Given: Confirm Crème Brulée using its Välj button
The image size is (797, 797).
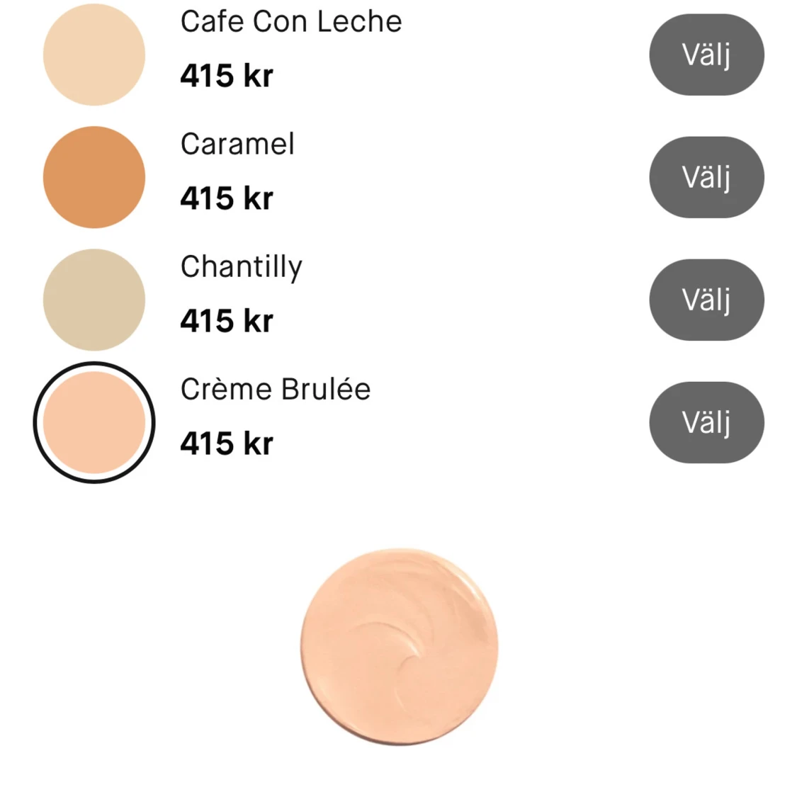Looking at the screenshot, I should click(706, 422).
